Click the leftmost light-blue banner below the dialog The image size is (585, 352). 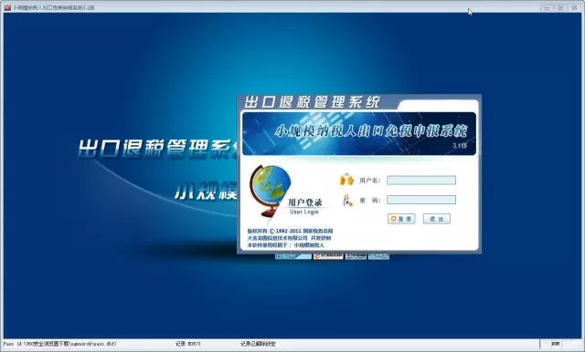293,256
